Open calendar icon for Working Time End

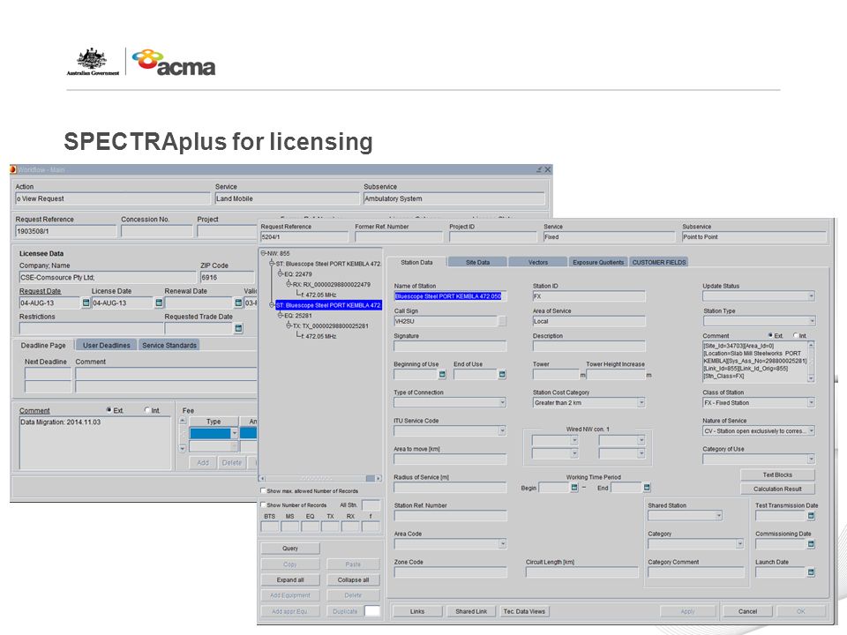647,488
